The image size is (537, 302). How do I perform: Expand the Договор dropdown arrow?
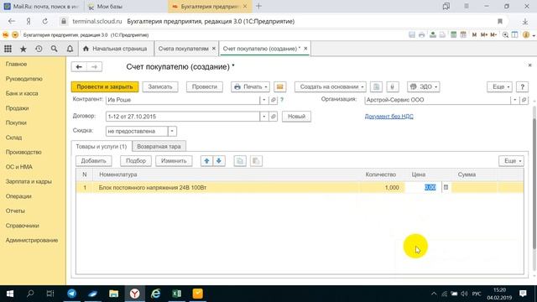(x=264, y=117)
